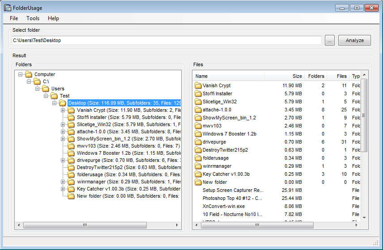This screenshot has height=250, width=383.
Task: Collapse the Users node in folder tree
Action: tap(37, 89)
